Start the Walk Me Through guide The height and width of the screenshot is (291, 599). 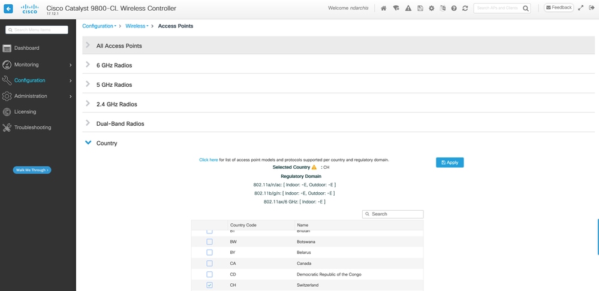[x=32, y=170]
